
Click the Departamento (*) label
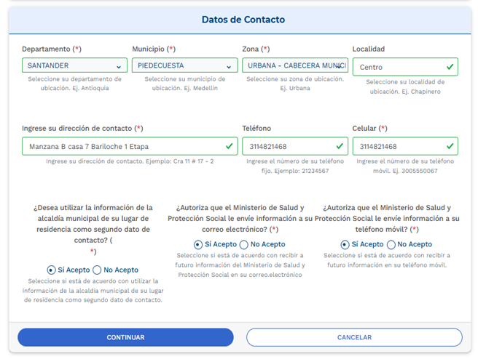point(52,49)
